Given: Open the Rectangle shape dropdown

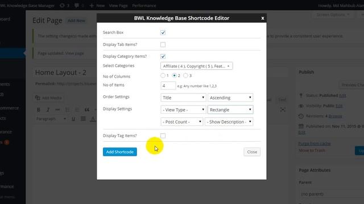Looking at the screenshot, I should (x=230, y=109).
